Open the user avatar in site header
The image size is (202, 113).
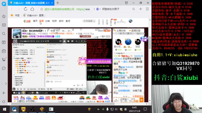(130, 21)
